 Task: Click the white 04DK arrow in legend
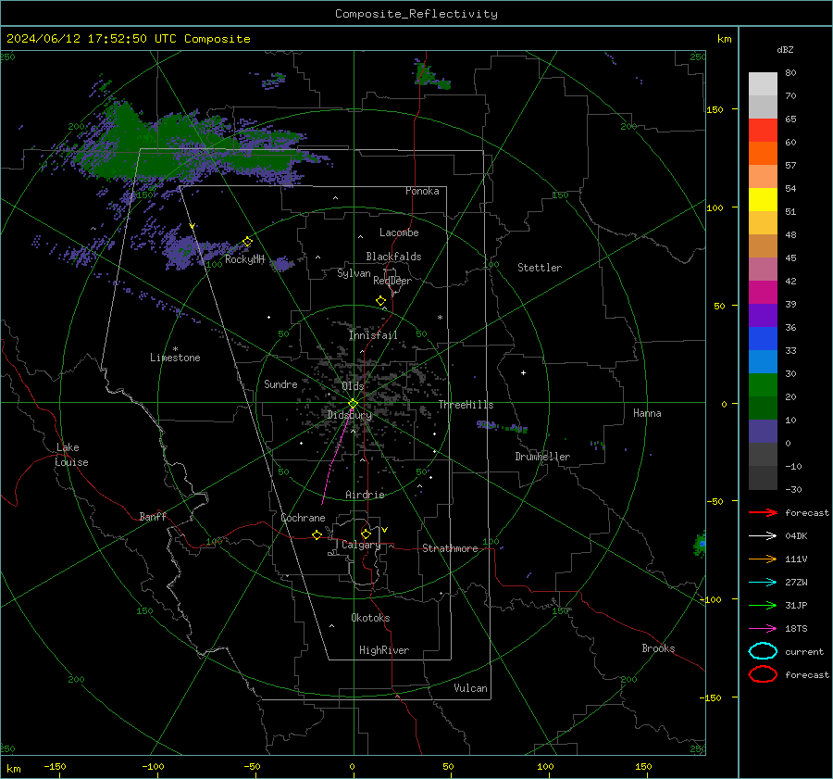click(x=763, y=535)
